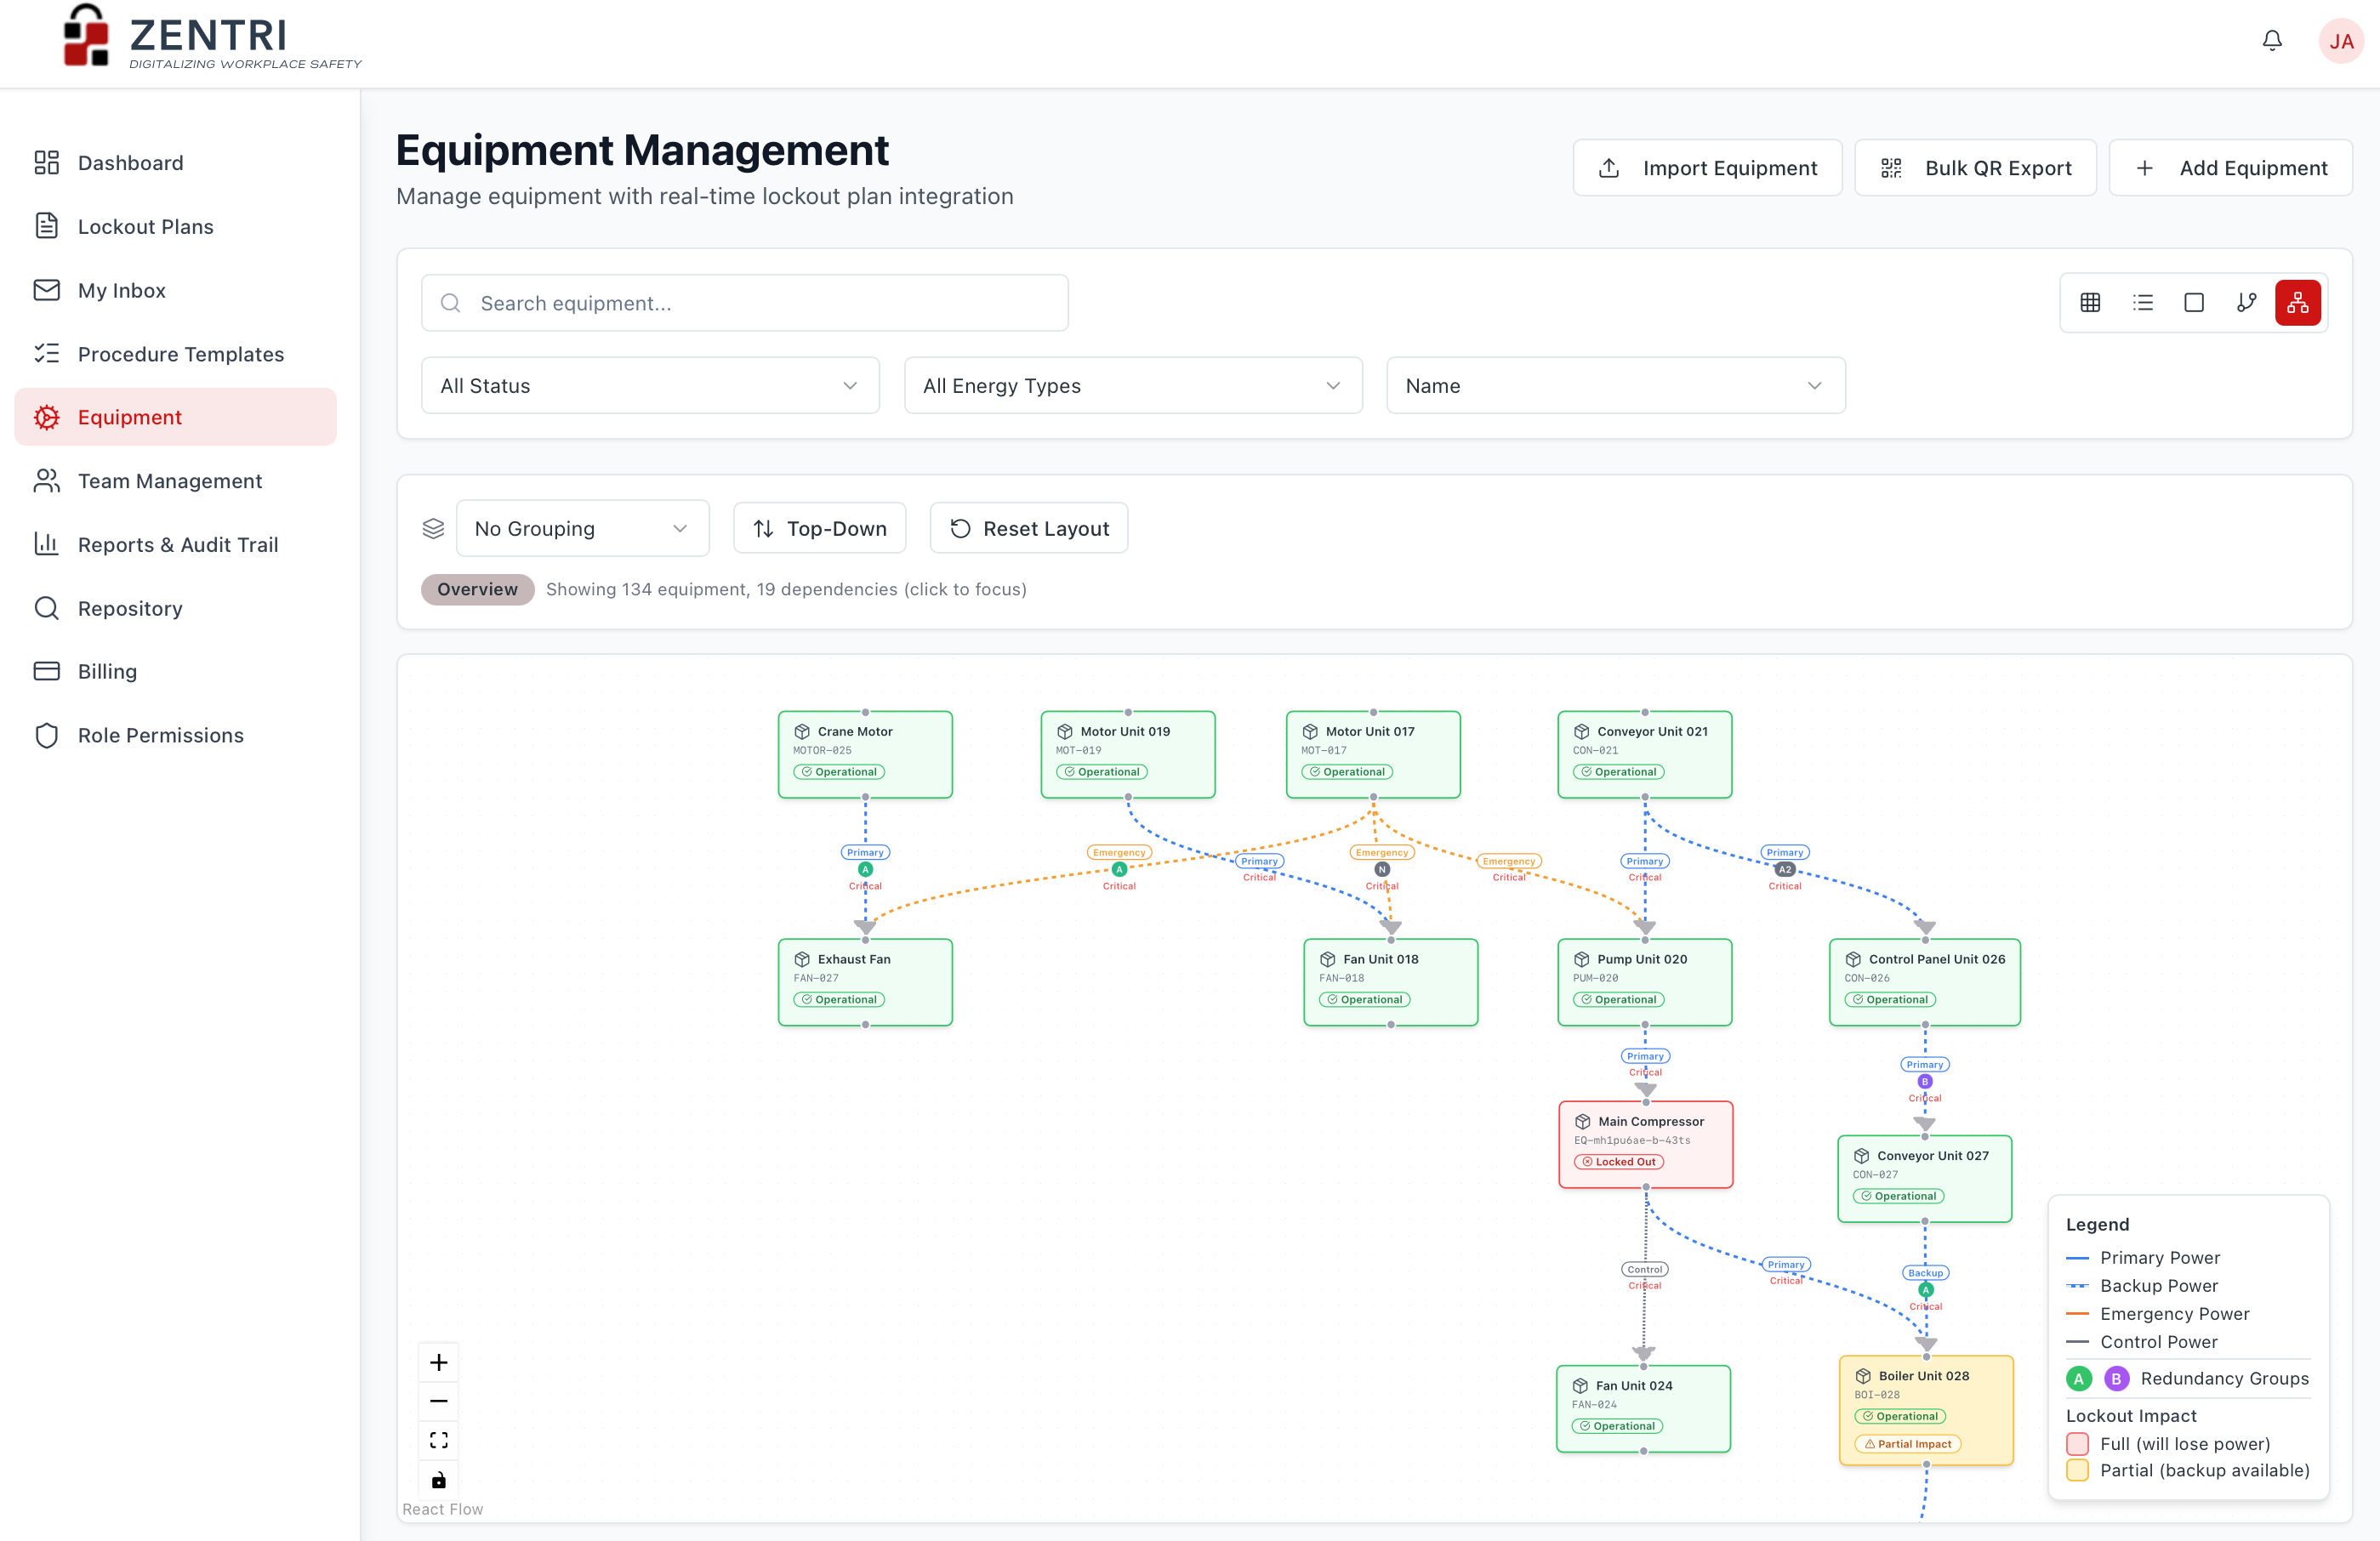
Task: Select the list view icon
Action: click(x=2143, y=302)
